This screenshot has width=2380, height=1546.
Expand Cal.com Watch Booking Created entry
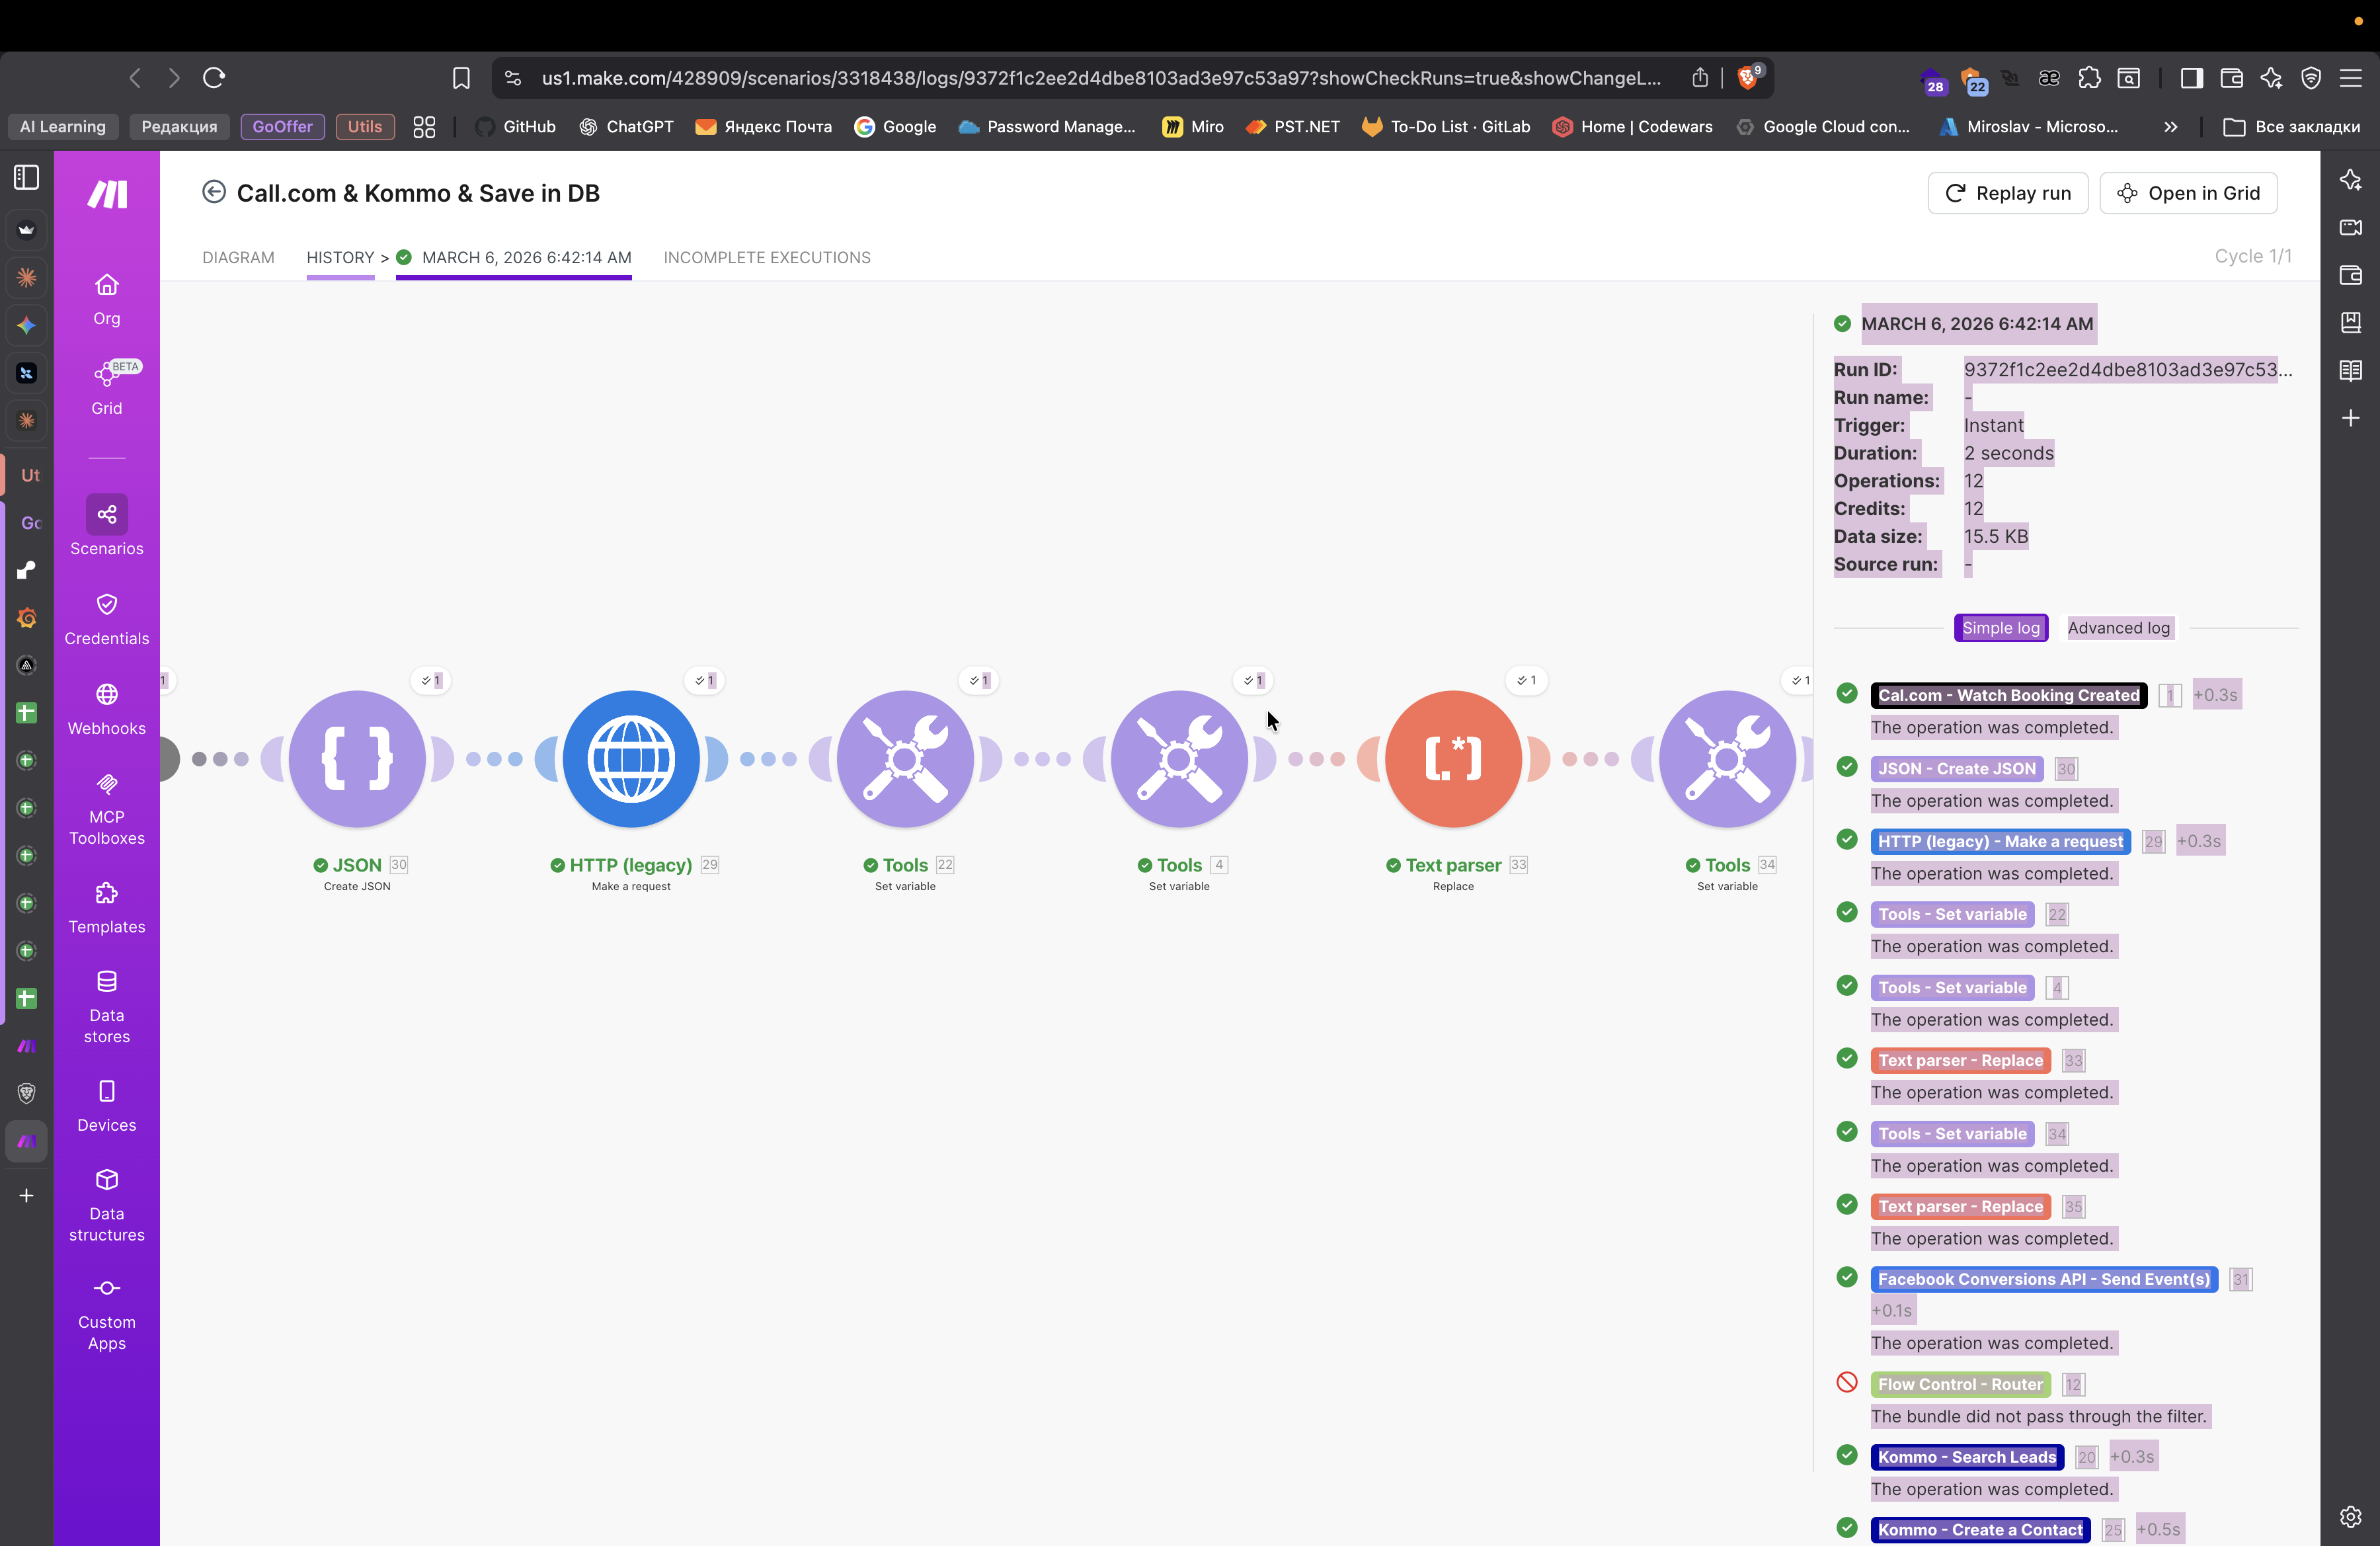point(2008,695)
